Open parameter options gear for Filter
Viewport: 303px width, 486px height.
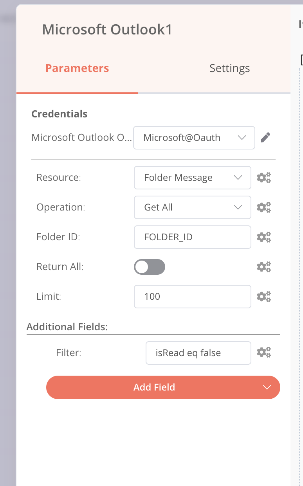[264, 353]
